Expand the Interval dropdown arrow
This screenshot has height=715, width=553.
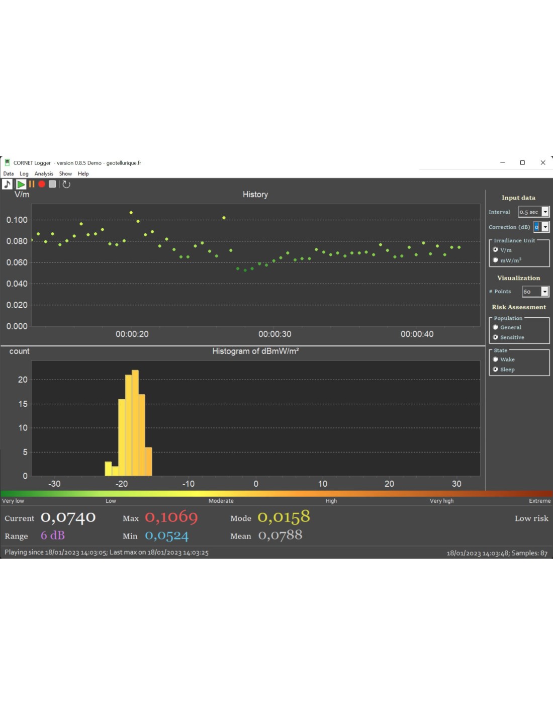545,212
